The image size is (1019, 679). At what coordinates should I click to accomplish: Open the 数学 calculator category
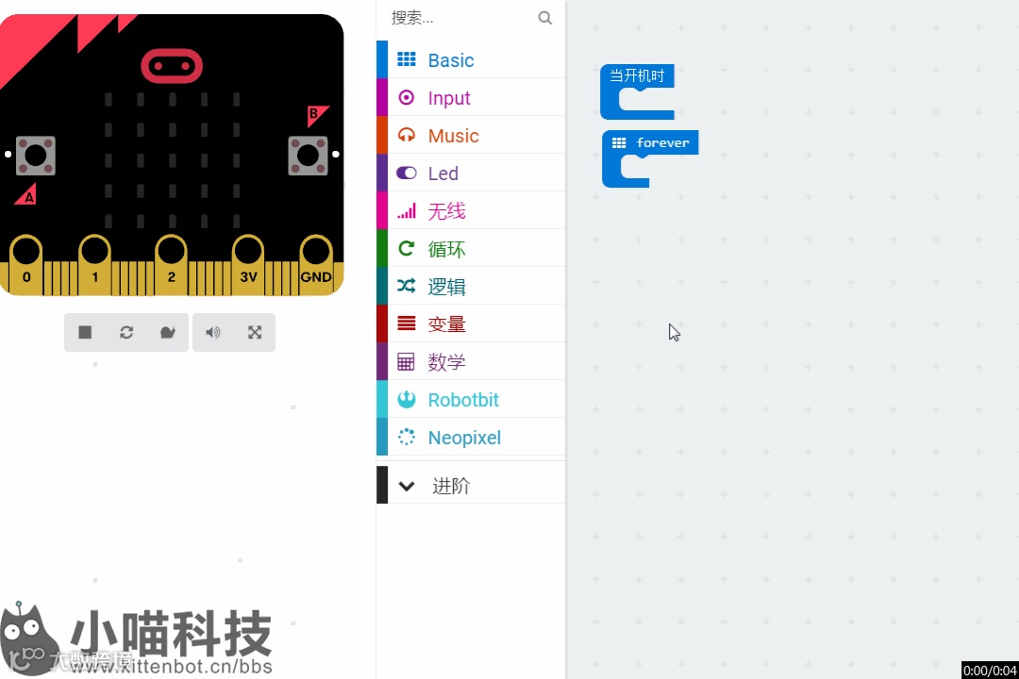click(471, 361)
